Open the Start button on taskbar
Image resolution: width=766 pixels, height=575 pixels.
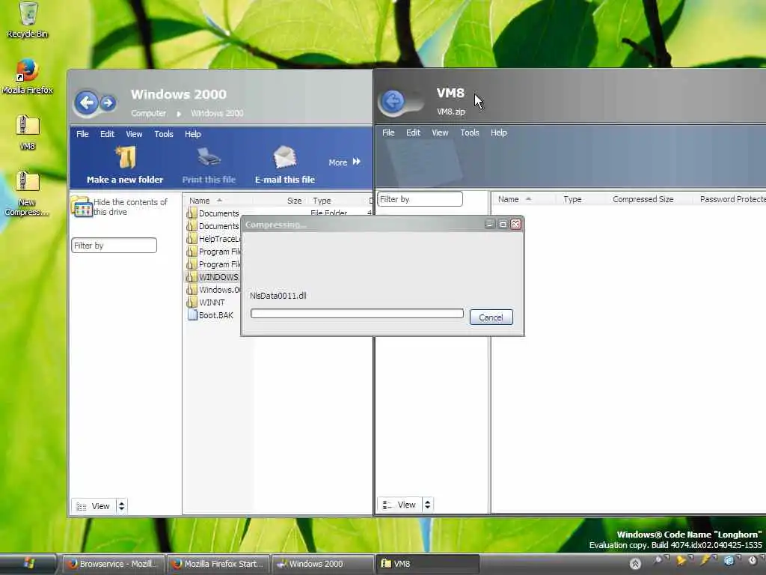28,564
